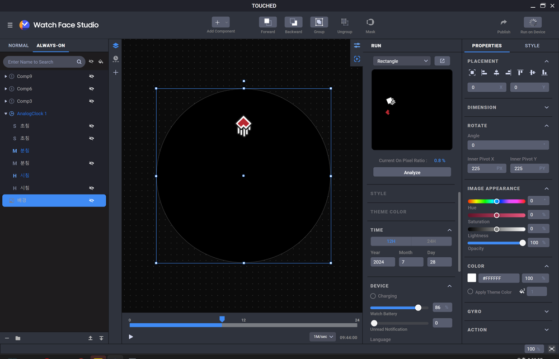Click the paint bucket filter icon
Image resolution: width=559 pixels, height=359 pixels.
point(101,62)
